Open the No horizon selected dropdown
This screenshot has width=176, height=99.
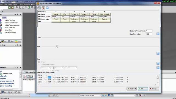[90, 95]
